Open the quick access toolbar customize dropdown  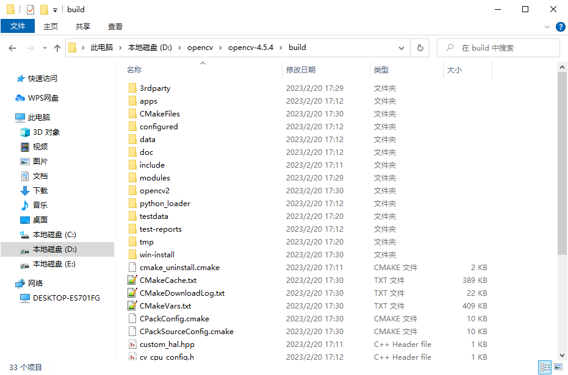point(55,10)
